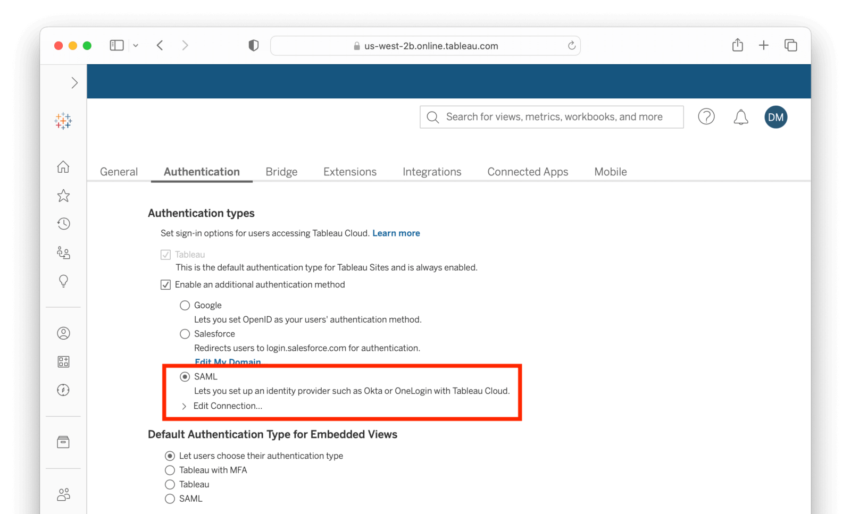
Task: Open the Mobile tab
Action: pyautogui.click(x=611, y=172)
